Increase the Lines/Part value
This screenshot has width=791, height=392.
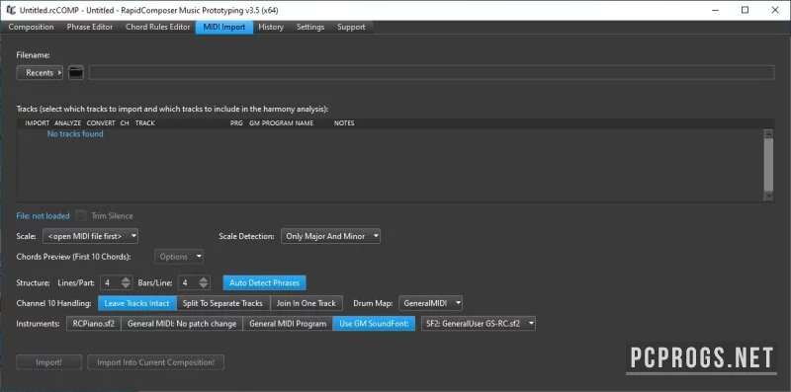tap(127, 279)
